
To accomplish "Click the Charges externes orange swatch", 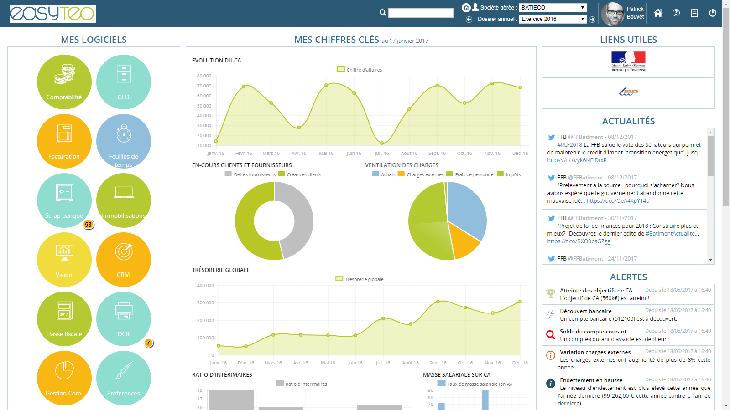I will click(x=401, y=174).
